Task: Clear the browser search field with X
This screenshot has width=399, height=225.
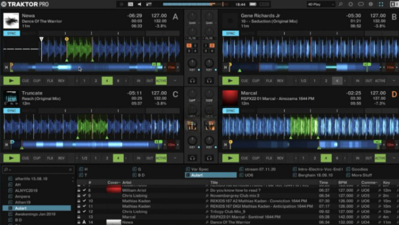Action: point(70,169)
